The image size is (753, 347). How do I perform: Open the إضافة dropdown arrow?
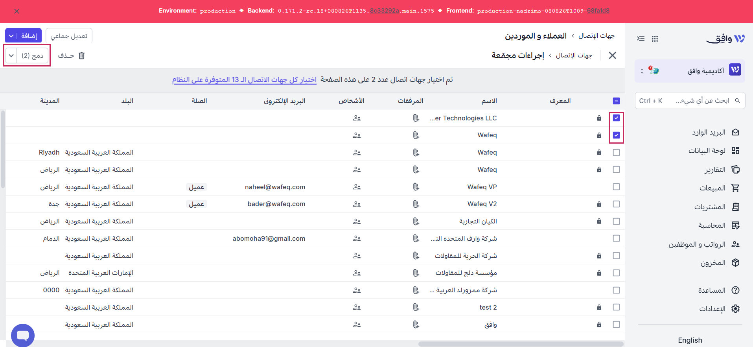coord(11,36)
